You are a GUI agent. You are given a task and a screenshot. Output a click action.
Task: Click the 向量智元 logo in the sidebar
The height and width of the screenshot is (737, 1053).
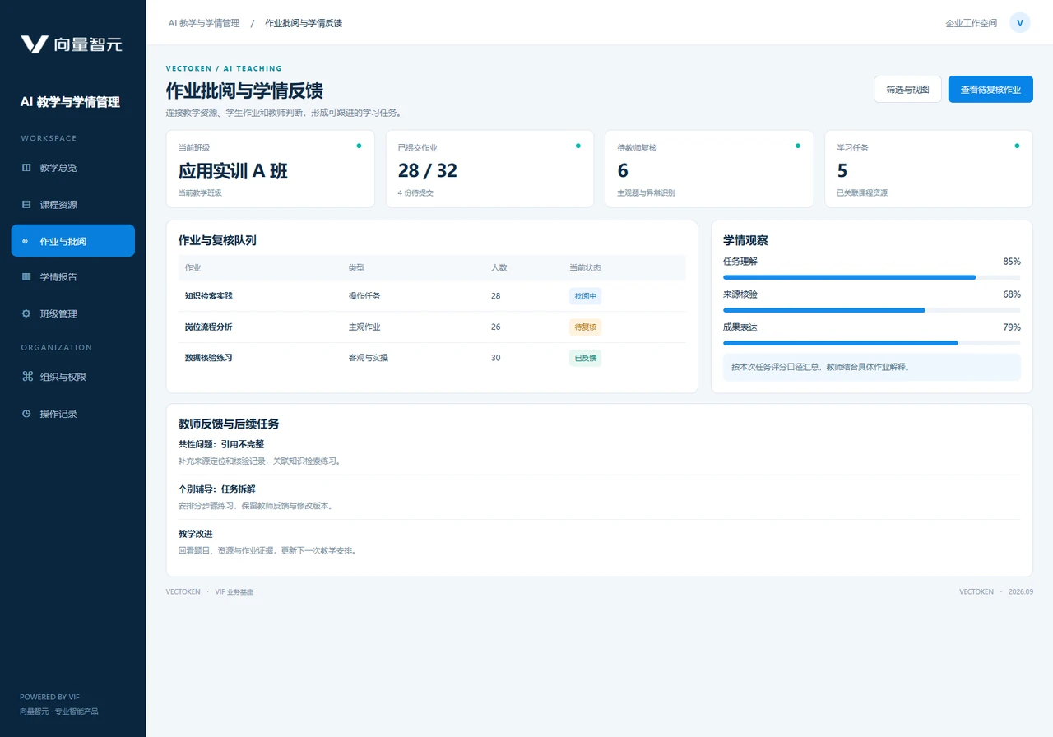tap(72, 44)
